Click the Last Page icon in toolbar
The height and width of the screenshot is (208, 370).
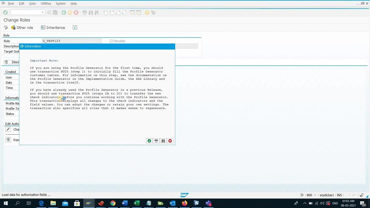124,12
